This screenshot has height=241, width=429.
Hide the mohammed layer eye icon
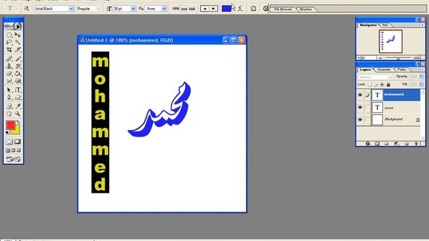tap(360, 95)
